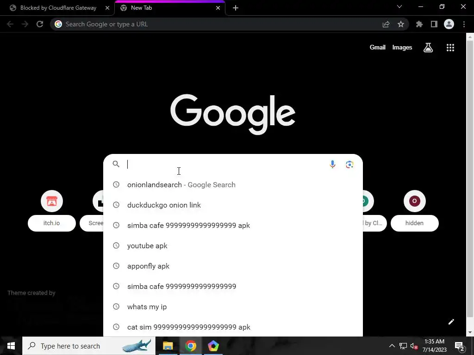The height and width of the screenshot is (355, 474).
Task: Open Search Labs flask icon
Action: 428,48
